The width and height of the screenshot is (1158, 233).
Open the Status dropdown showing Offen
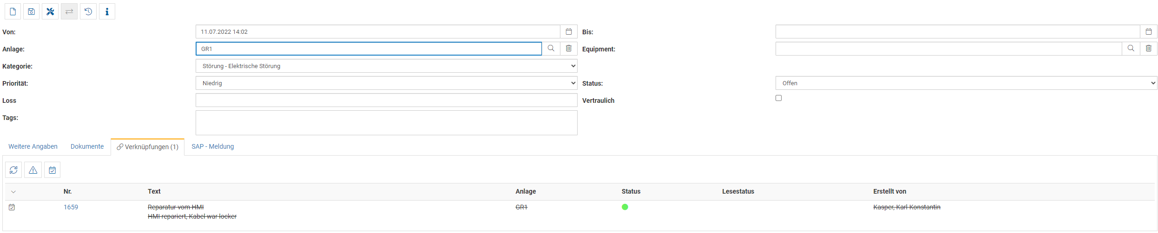966,83
